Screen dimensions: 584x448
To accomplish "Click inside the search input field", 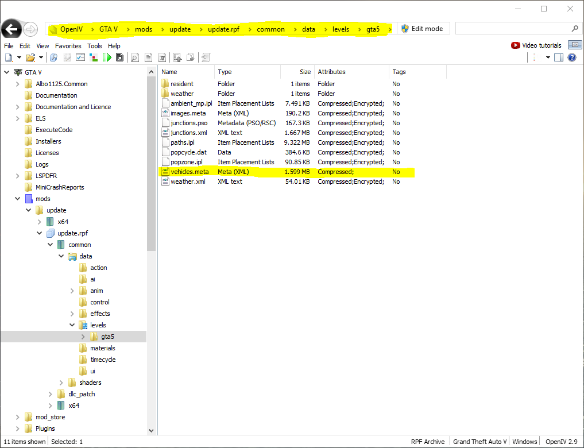I will coord(513,29).
